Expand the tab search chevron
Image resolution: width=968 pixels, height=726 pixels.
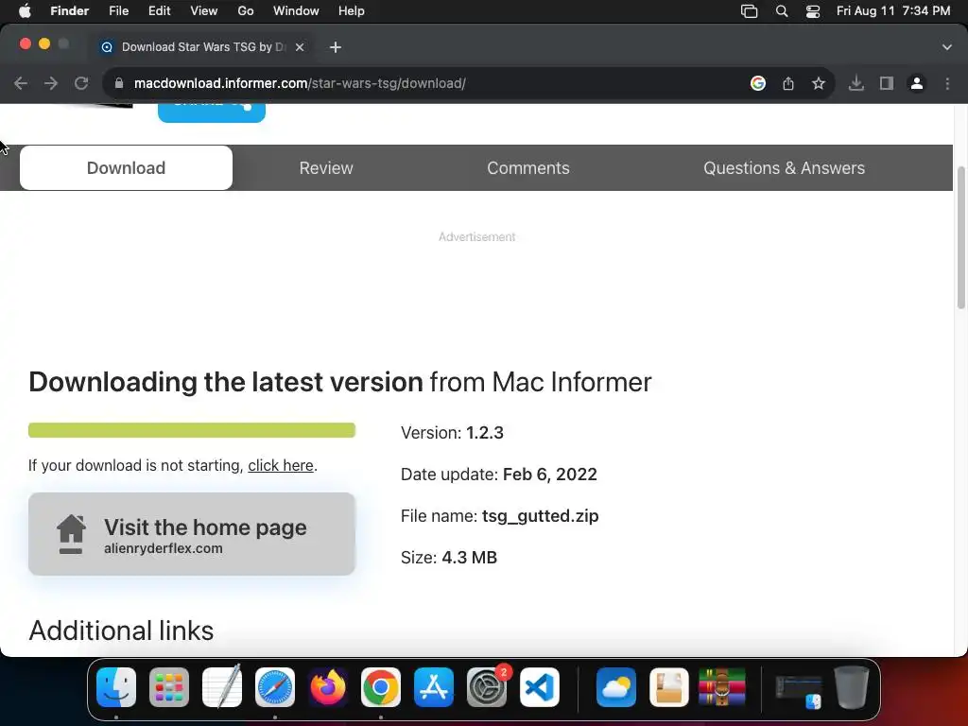[947, 47]
